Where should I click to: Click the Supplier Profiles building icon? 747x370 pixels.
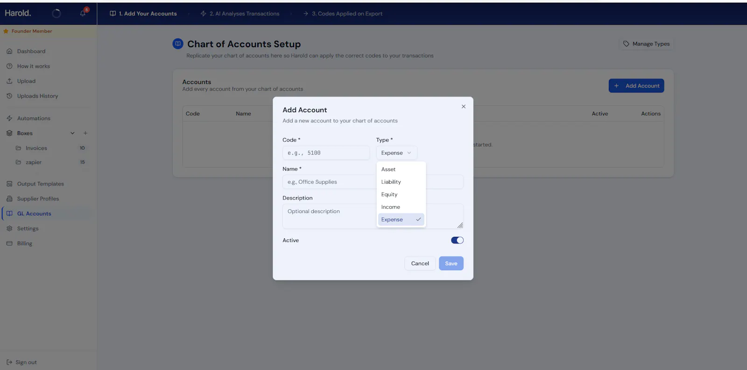(x=9, y=199)
